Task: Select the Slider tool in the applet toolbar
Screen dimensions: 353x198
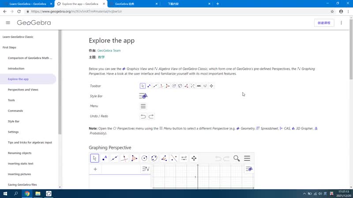Action: click(x=184, y=158)
